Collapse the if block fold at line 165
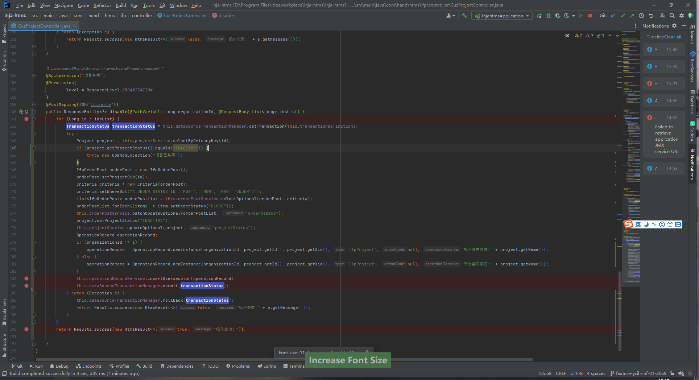Image resolution: width=699 pixels, height=380 pixels. 34,148
